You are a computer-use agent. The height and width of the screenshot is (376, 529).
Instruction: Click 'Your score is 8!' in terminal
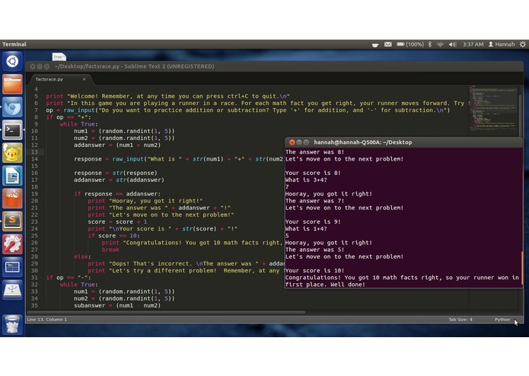pos(313,173)
